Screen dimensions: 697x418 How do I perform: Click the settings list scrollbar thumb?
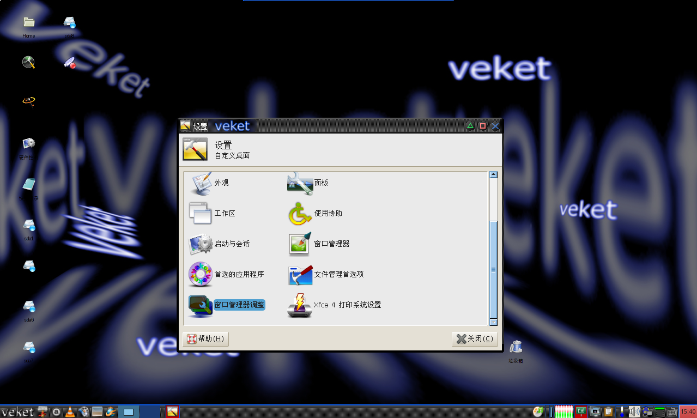pos(493,270)
